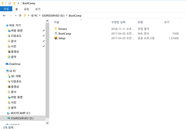Image resolution: width=186 pixels, height=129 pixels.
Task: Open 동영상 under 내 PC
Action: (15, 87)
